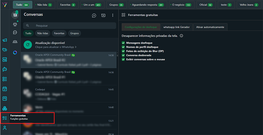The image size is (263, 135).
Task: Select the Aguardando resposta filter
Action: 148,5
